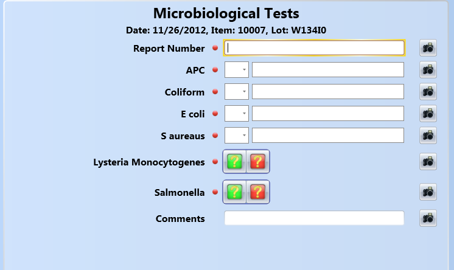Open camera capture for Coliform row
Image resolution: width=454 pixels, height=270 pixels.
click(x=428, y=92)
